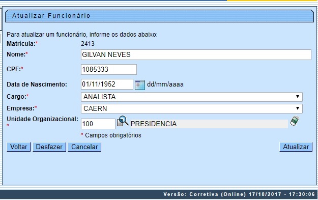Click the Unidade Organizacional label
This screenshot has width=318, height=200.
42,119
